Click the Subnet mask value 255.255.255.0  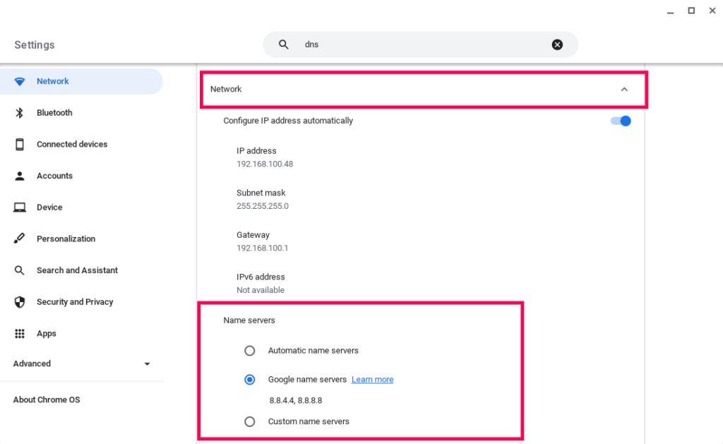(x=263, y=206)
